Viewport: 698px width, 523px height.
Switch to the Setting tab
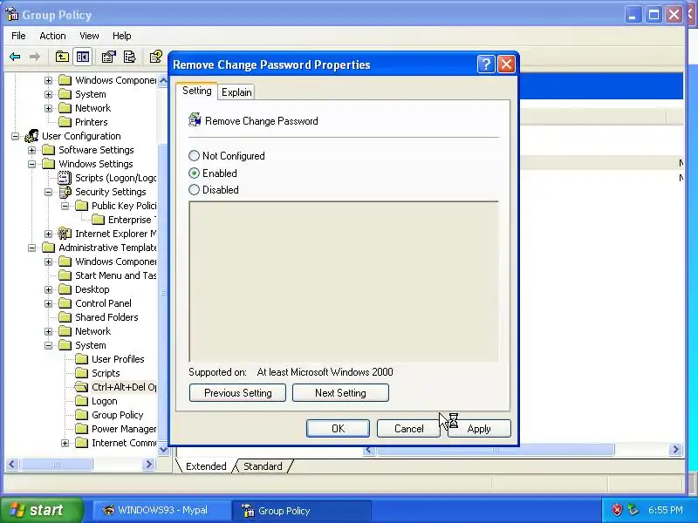point(197,91)
